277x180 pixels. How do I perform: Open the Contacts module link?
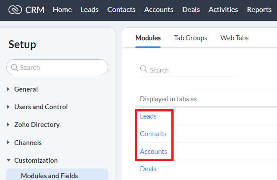(x=153, y=134)
